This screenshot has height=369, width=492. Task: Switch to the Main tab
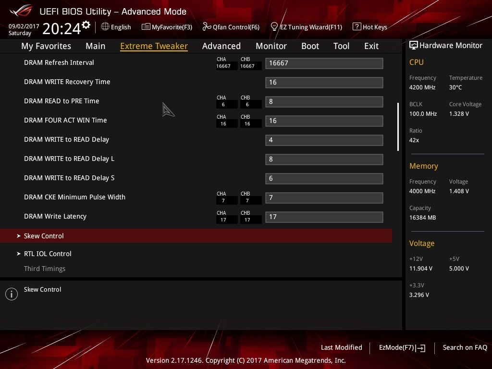pyautogui.click(x=96, y=46)
